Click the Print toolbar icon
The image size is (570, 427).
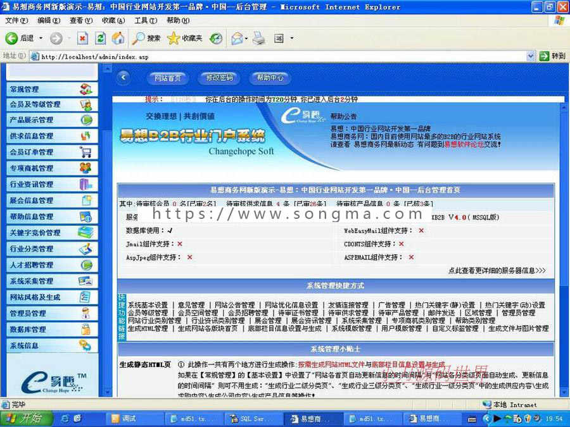click(x=259, y=38)
